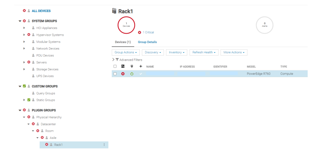
Task: Click the 1 Critical link
Action: point(148,32)
